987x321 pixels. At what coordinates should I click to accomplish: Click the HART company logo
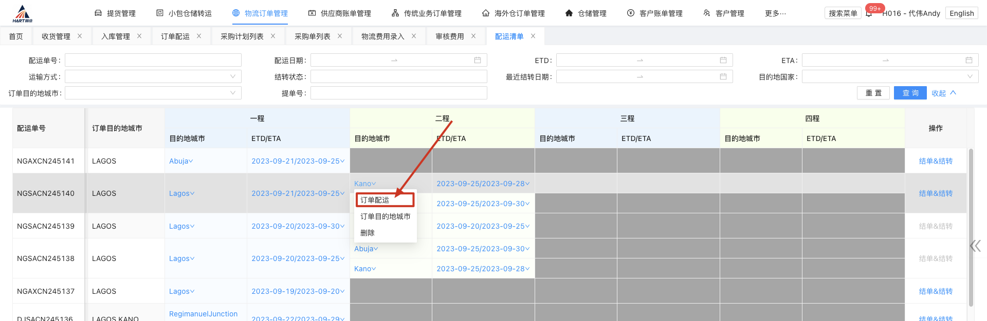pos(22,14)
